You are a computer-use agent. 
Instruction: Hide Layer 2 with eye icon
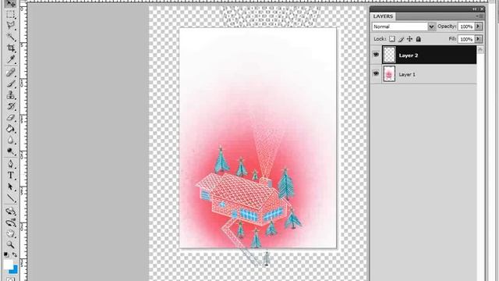[376, 55]
